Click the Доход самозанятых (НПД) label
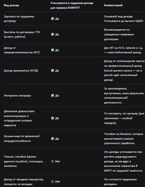Image resolution: width=145 pixels, height=187 pixels. [x=21, y=71]
